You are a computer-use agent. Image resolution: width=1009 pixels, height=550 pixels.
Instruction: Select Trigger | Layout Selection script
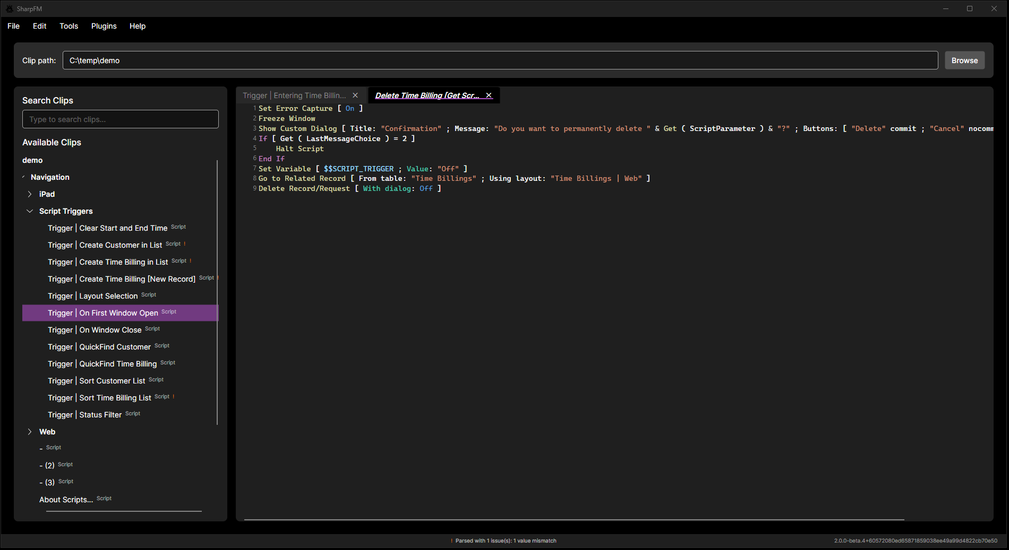(120, 296)
